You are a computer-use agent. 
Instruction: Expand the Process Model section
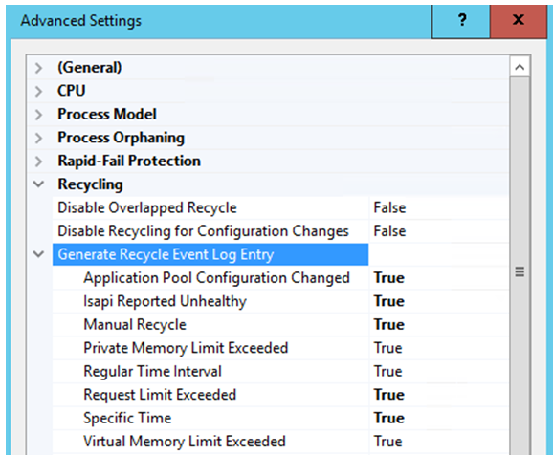[39, 115]
